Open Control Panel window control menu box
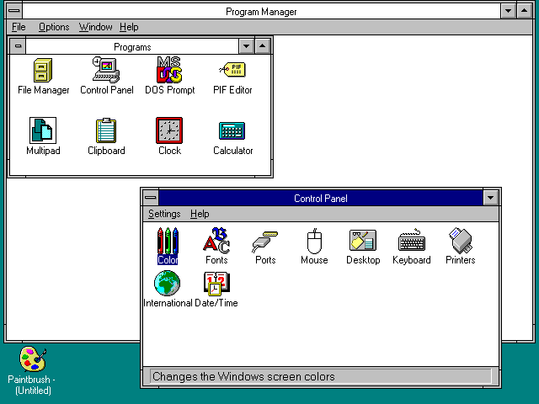539x404 pixels. point(151,198)
